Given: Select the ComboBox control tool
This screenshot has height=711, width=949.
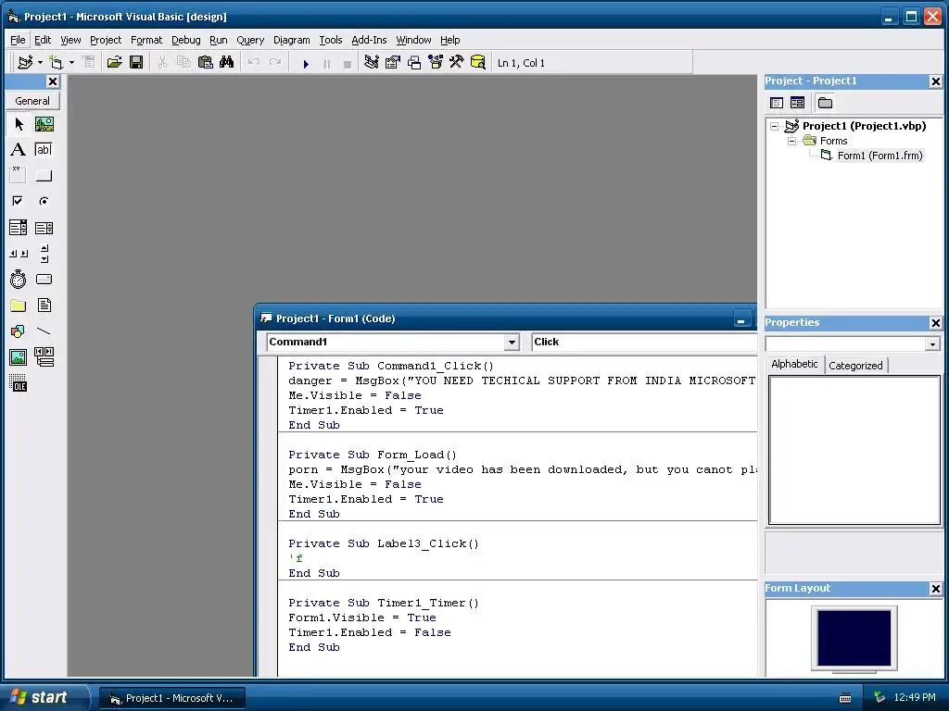Looking at the screenshot, I should click(19, 228).
